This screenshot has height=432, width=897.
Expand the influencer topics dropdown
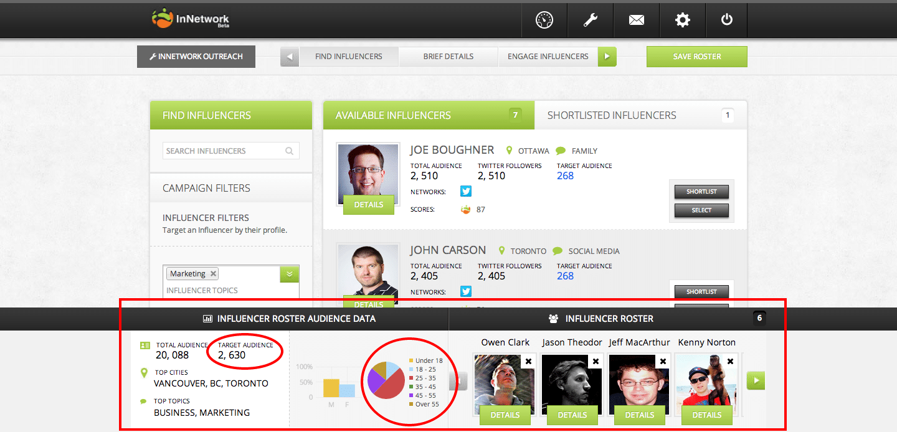[290, 274]
